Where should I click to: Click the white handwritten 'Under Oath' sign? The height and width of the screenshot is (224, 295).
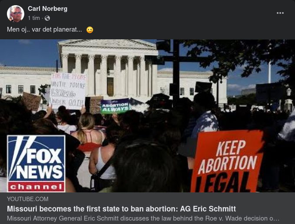point(68,91)
